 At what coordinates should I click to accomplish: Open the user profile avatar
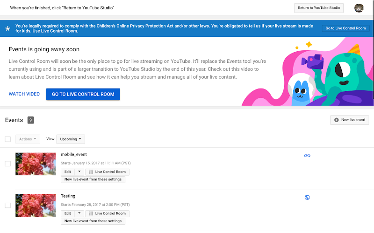359,8
